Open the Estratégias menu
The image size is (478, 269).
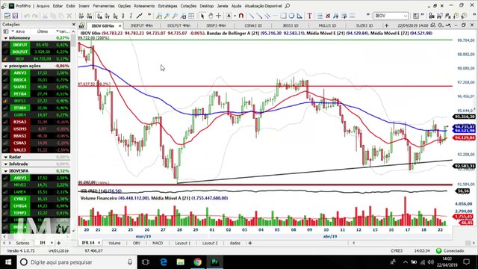[x=167, y=6]
